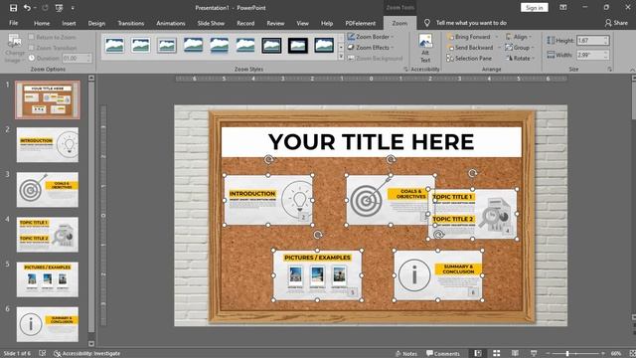
Task: Open Send Backward dropdown arrow
Action: (x=499, y=48)
